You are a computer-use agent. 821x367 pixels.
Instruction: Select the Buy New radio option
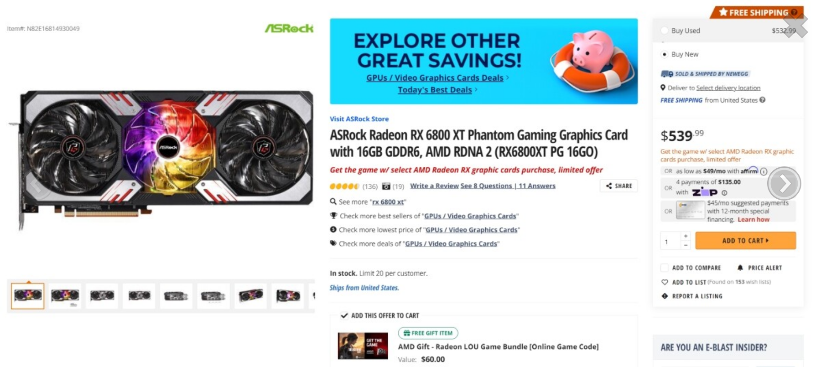coord(665,54)
